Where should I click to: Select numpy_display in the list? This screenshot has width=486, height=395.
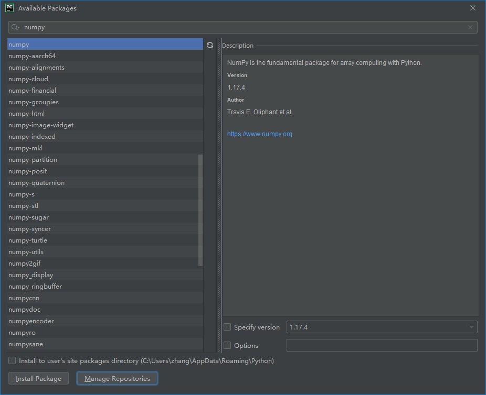tap(105, 275)
